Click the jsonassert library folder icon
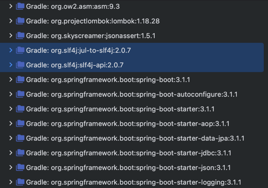268x188 pixels. click(20, 36)
